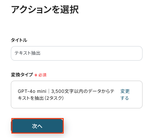Select the 変換タイプ selection box
156x138 pixels.
77,95
